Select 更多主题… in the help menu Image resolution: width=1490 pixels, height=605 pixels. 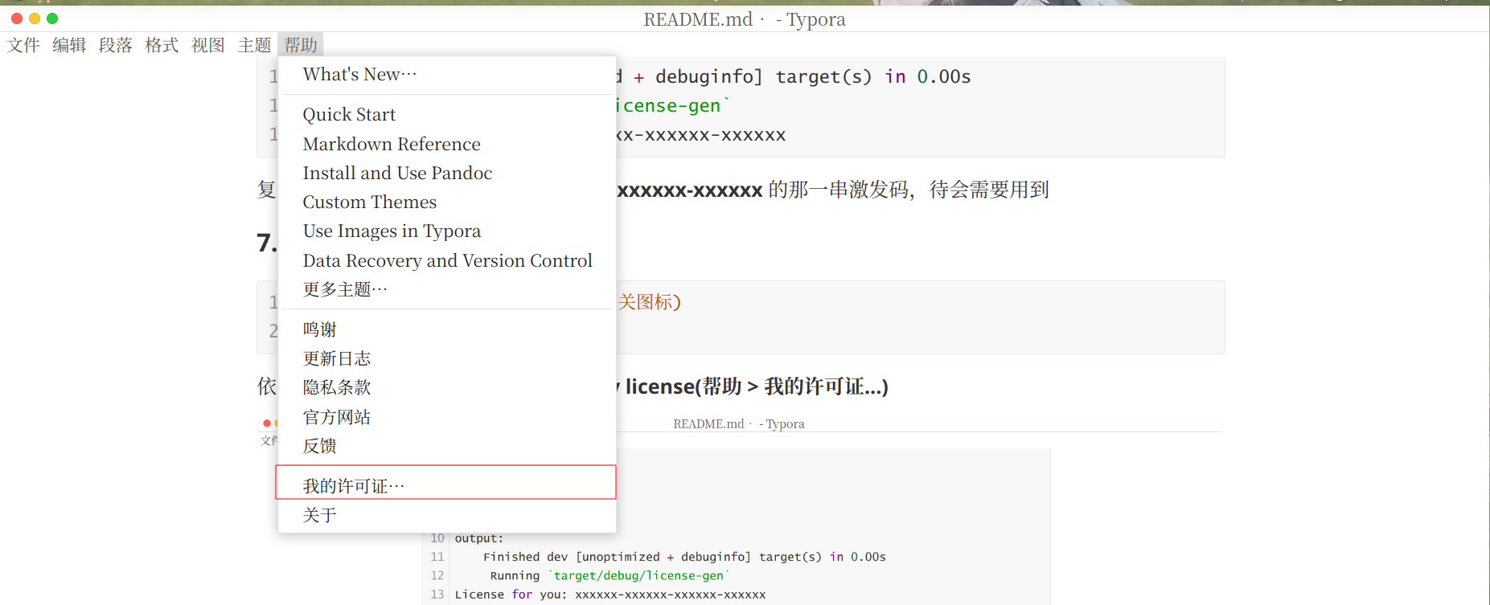coord(345,289)
